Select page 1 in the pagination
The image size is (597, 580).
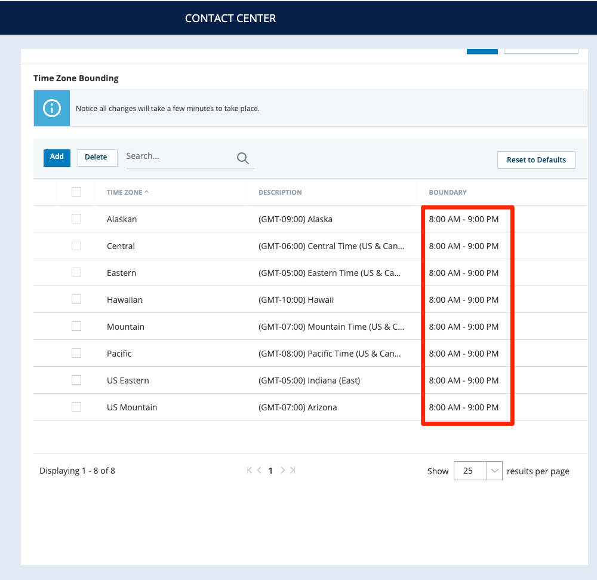pyautogui.click(x=270, y=471)
